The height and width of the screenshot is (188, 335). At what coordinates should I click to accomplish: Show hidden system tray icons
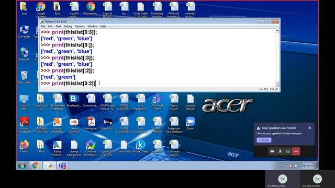pos(281,166)
